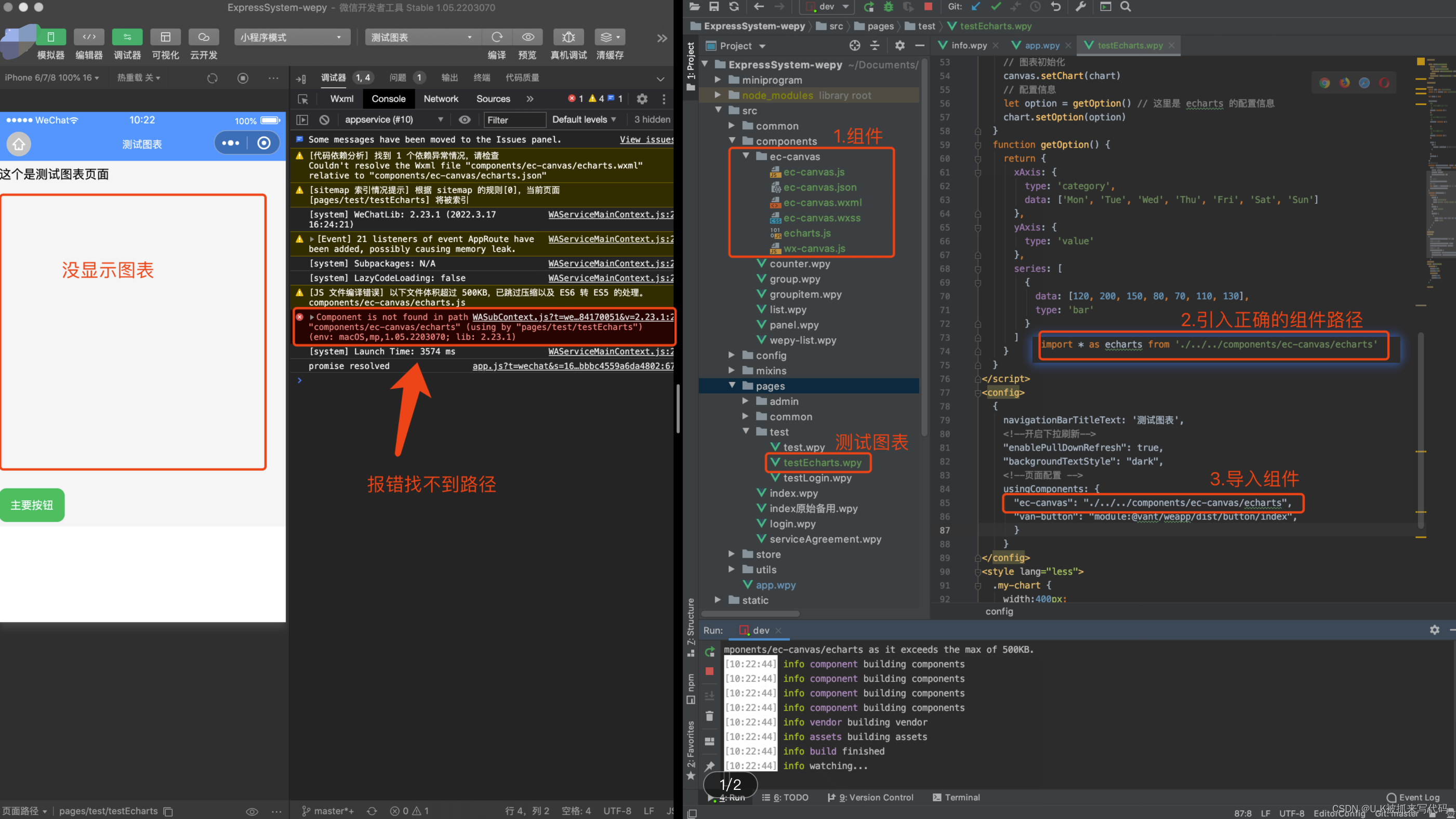Select testEcharts.wpy in the project tree
Screen dimensions: 1456x819
click(x=822, y=463)
